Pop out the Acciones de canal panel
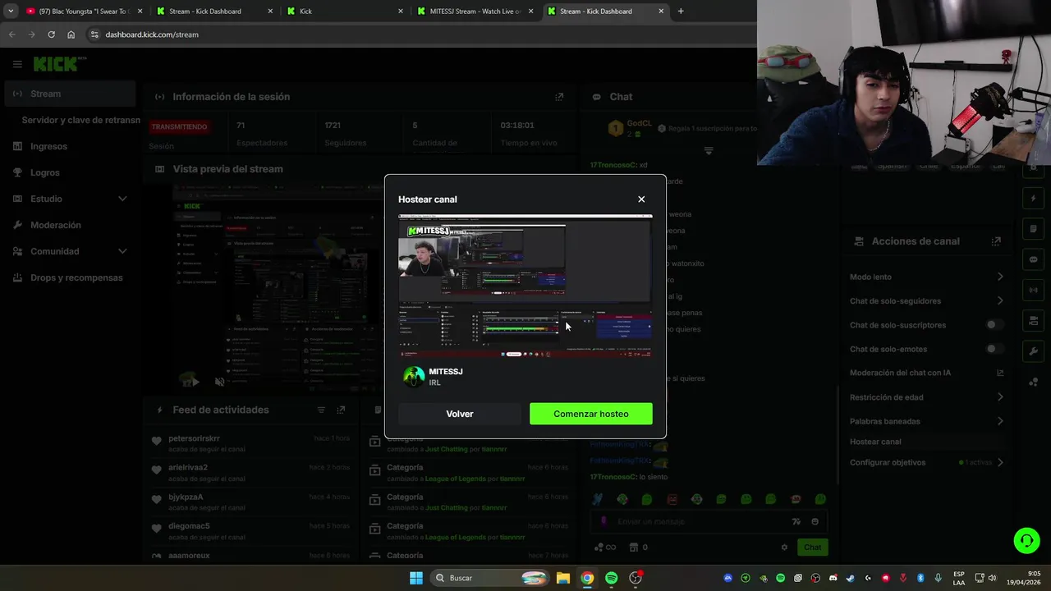The width and height of the screenshot is (1051, 591). 996,241
